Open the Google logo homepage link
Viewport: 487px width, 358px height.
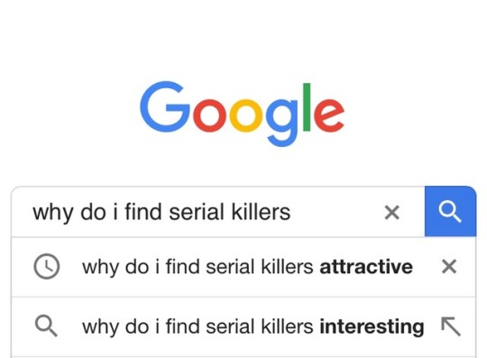242,114
